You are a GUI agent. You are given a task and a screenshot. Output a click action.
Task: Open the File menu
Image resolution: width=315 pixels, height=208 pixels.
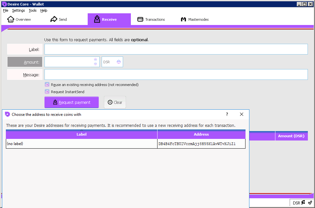6,10
